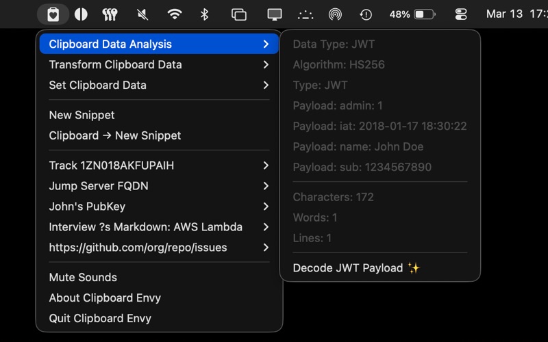Choose New Snippet

(x=159, y=115)
